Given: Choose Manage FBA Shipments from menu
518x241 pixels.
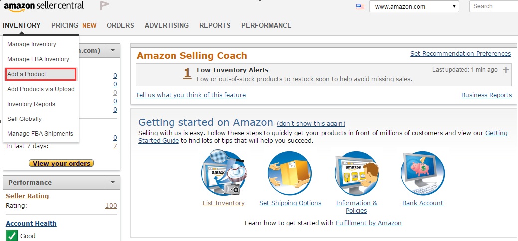Looking at the screenshot, I should 40,134.
